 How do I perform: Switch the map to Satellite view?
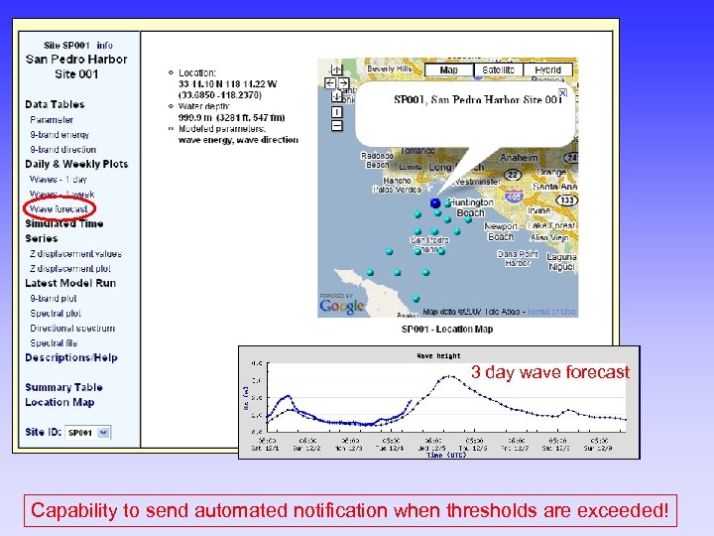pyautogui.click(x=498, y=70)
